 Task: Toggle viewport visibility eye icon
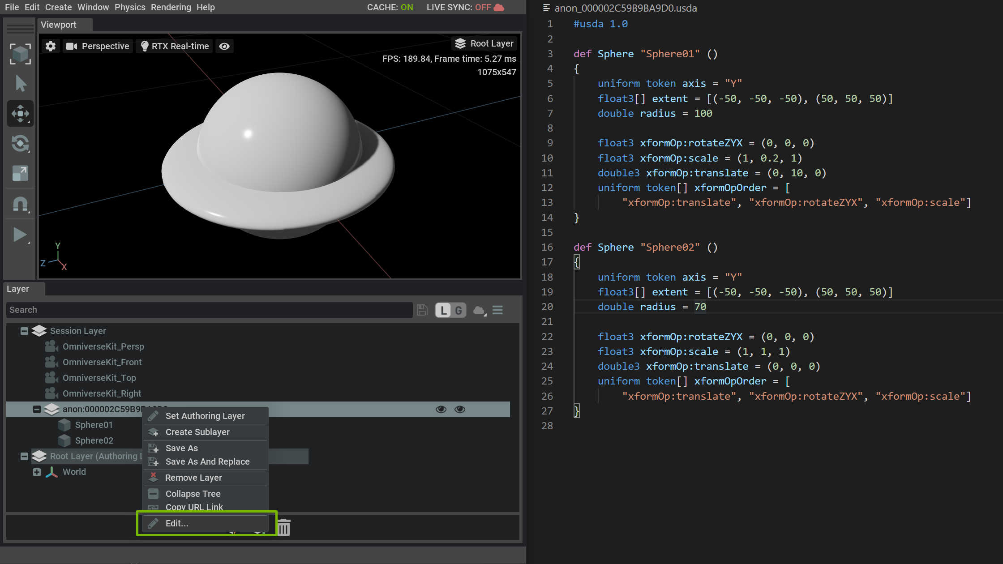[224, 46]
